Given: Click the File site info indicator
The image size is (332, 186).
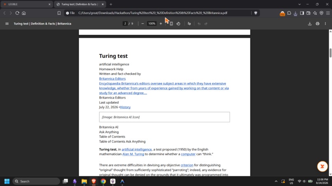Looking at the screenshot, I should point(70,13).
